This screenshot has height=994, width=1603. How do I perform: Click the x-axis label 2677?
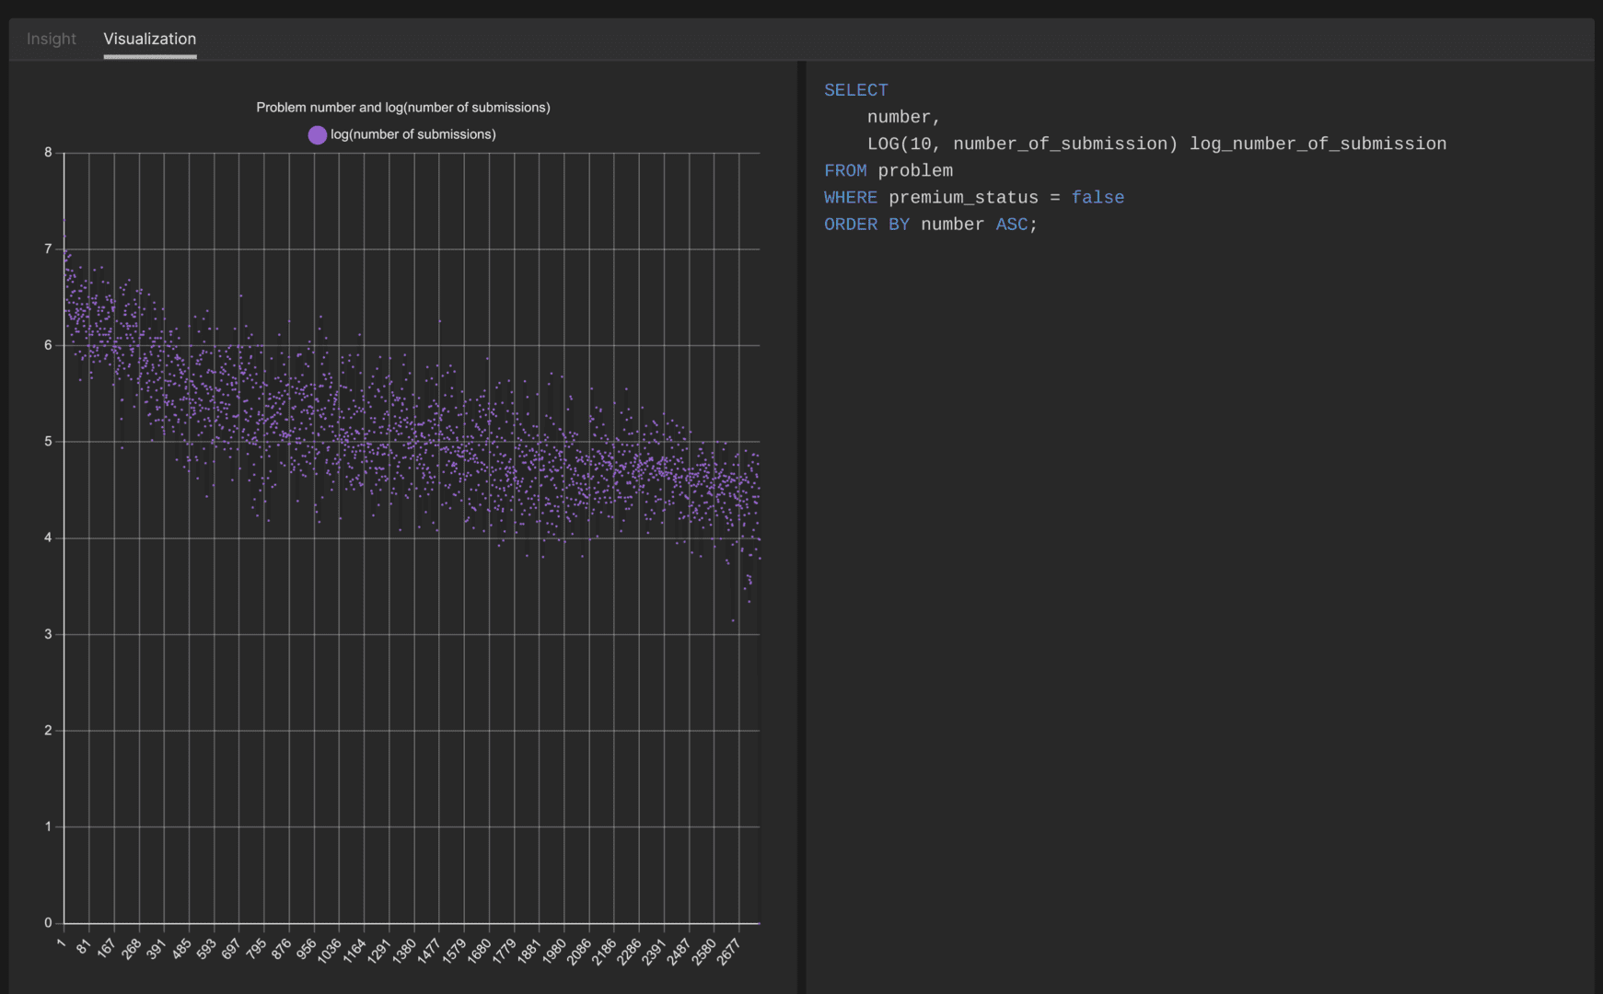click(x=728, y=952)
